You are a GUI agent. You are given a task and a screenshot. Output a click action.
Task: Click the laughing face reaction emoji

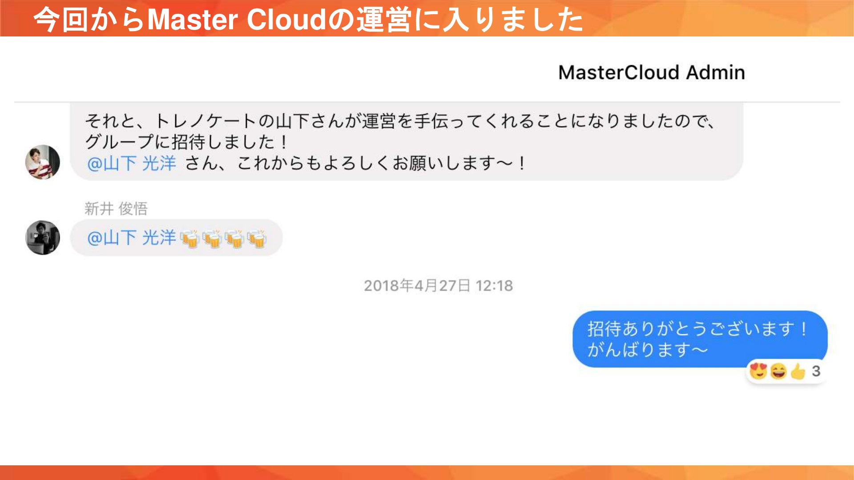click(778, 371)
